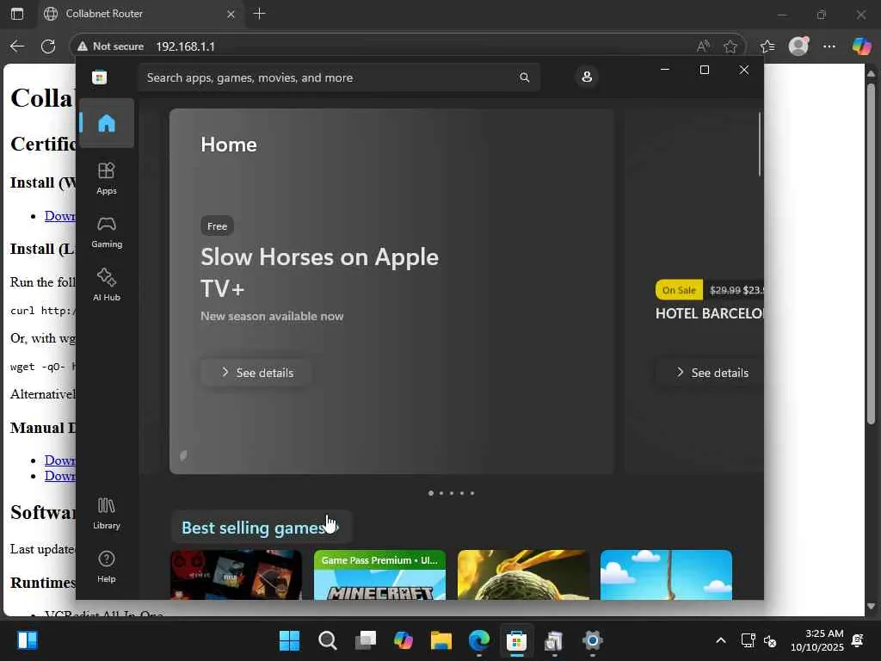The image size is (881, 661).
Task: See details for HOTEL BARCELONA card
Action: click(x=710, y=373)
